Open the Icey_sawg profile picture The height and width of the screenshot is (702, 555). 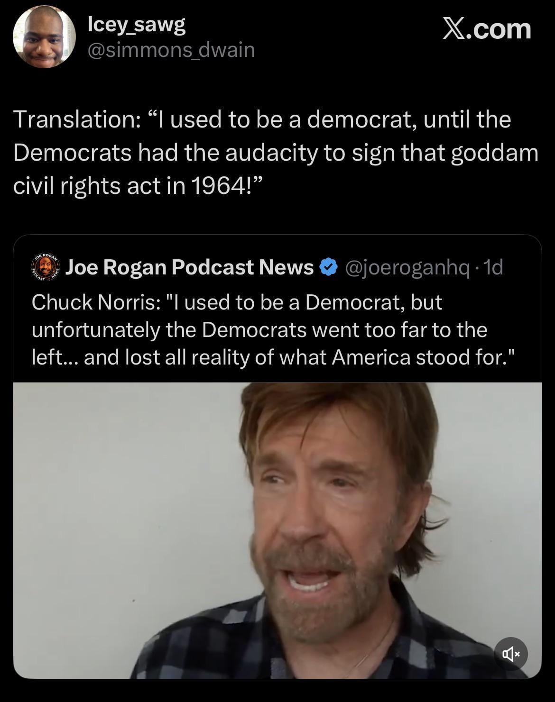pos(44,37)
